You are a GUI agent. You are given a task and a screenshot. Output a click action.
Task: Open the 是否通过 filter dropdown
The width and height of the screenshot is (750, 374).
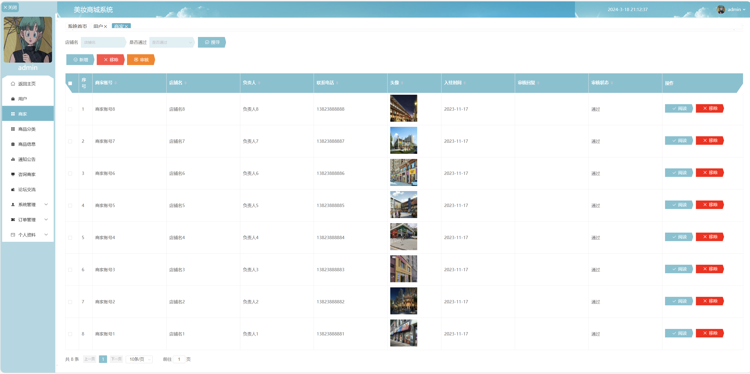pos(171,42)
